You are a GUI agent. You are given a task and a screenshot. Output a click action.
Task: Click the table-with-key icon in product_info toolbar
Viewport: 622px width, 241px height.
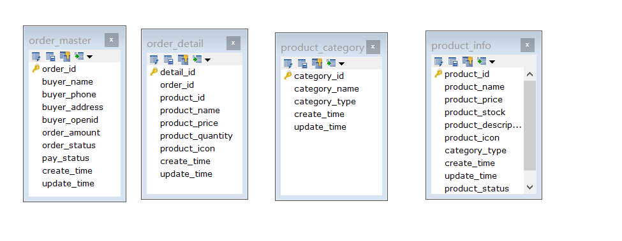click(x=467, y=61)
